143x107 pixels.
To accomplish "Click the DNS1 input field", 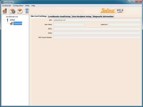I will point(97,29).
